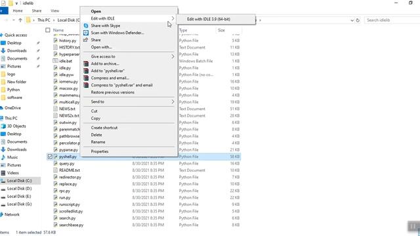Uncheck the pyshell.py item checkbox
The height and width of the screenshot is (236, 420).
50,157
